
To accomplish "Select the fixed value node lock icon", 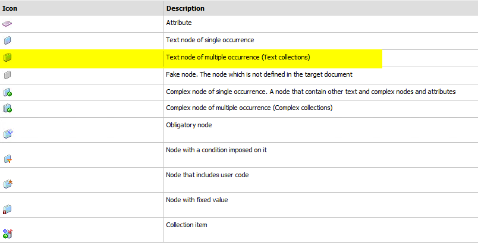I will click(7, 209).
